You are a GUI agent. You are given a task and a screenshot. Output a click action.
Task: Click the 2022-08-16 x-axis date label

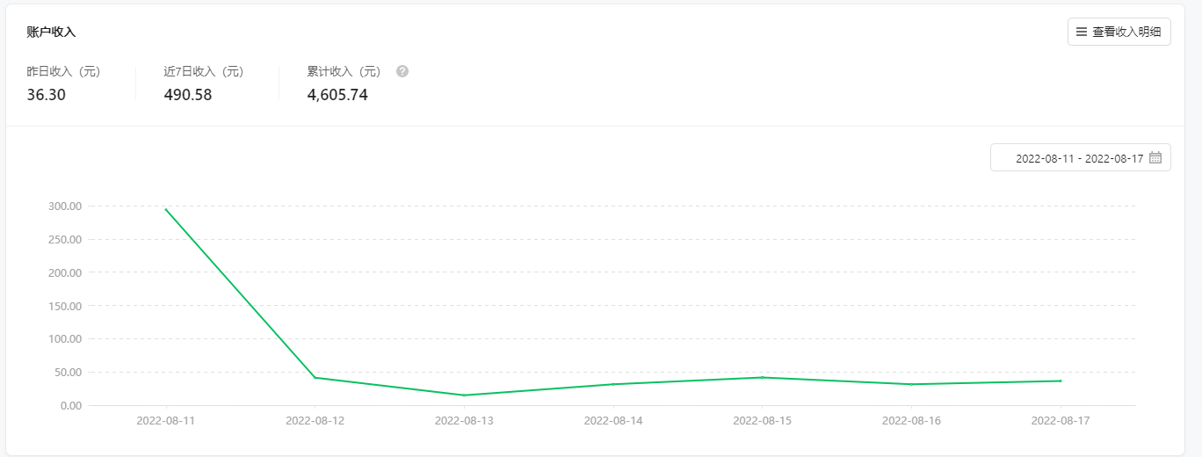point(911,421)
